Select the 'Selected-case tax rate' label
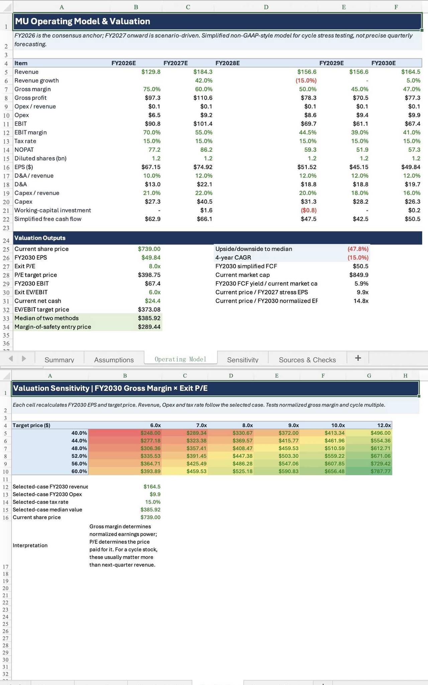Image resolution: width=428 pixels, height=685 pixels. click(40, 502)
